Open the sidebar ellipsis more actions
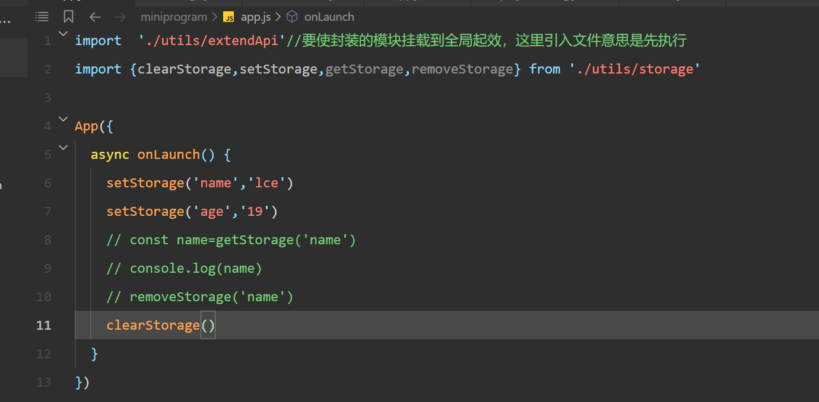The image size is (819, 402). click(x=5, y=22)
